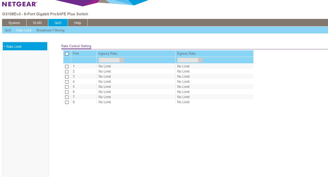Click port 6 egress No Limit value
The width and height of the screenshot is (328, 177).
(183, 92)
